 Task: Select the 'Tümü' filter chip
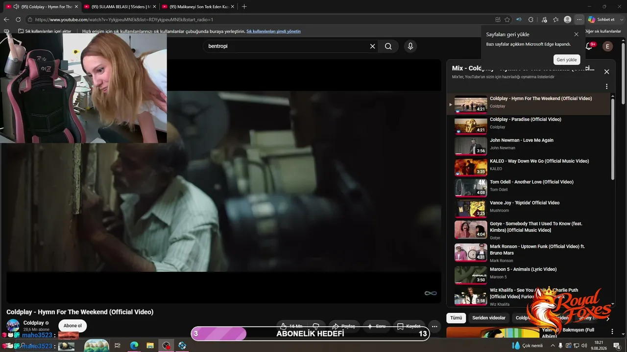(x=456, y=318)
